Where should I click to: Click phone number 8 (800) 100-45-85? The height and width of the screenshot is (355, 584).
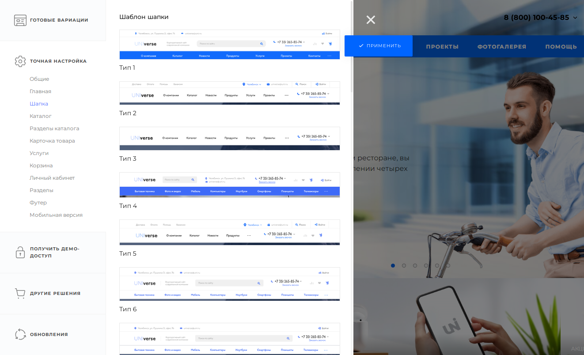point(536,18)
